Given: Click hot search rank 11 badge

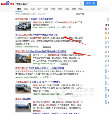Looking at the screenshot, I should pyautogui.click(x=106, y=77).
